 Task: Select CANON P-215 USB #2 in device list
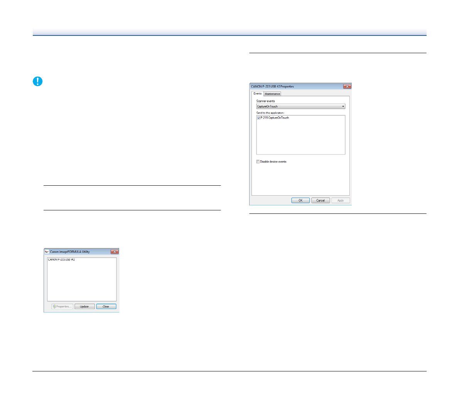(x=61, y=260)
